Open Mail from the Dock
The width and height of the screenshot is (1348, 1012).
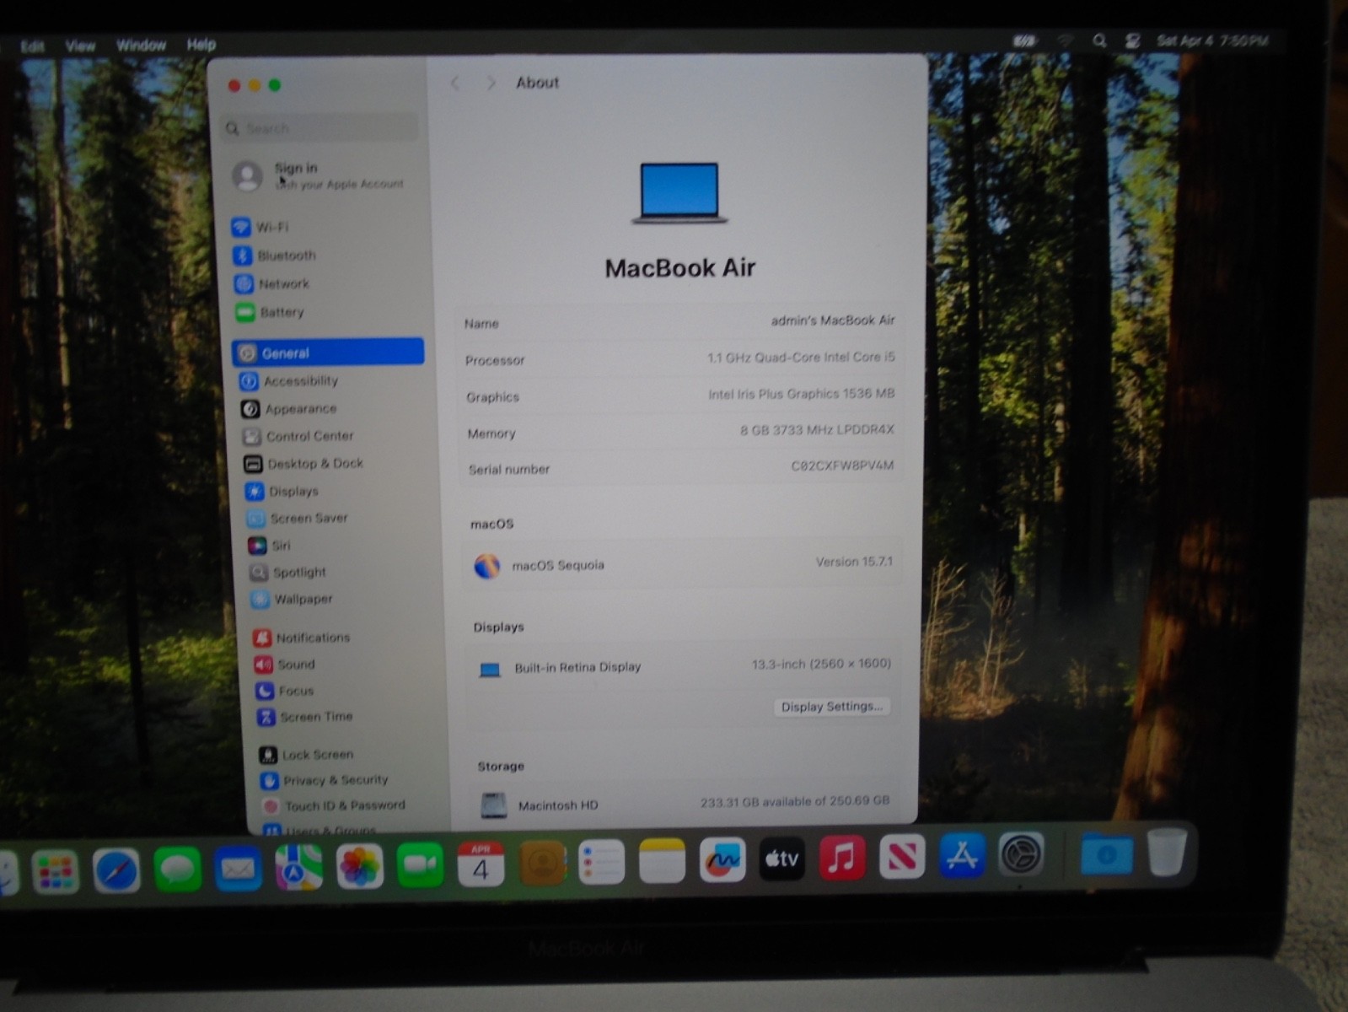[x=238, y=869]
